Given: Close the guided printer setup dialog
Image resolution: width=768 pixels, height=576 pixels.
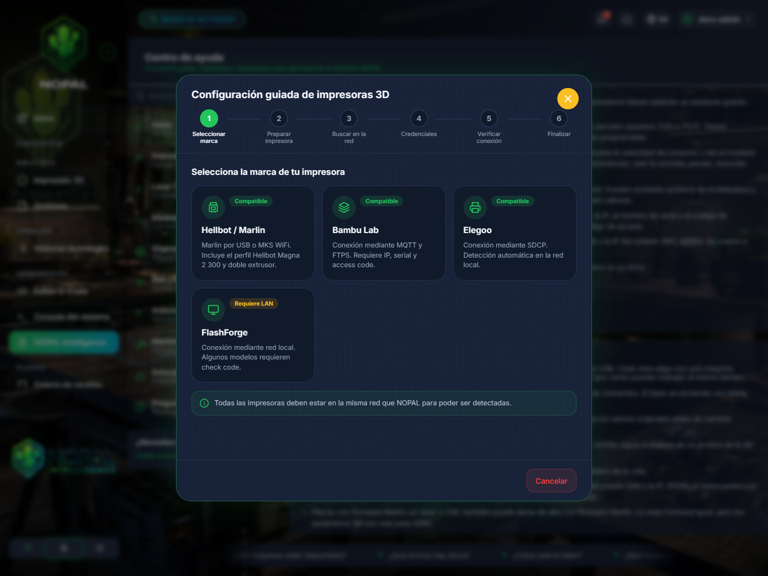Looking at the screenshot, I should [568, 99].
